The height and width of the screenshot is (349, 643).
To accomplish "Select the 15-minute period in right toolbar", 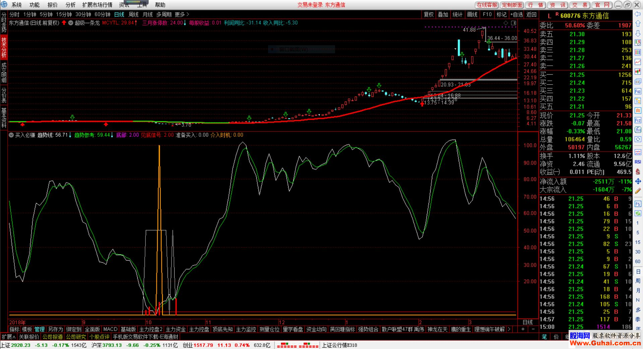I will [638, 242].
